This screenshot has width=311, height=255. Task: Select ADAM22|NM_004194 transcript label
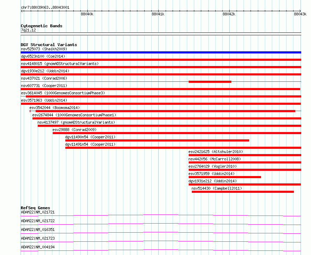click(x=38, y=247)
